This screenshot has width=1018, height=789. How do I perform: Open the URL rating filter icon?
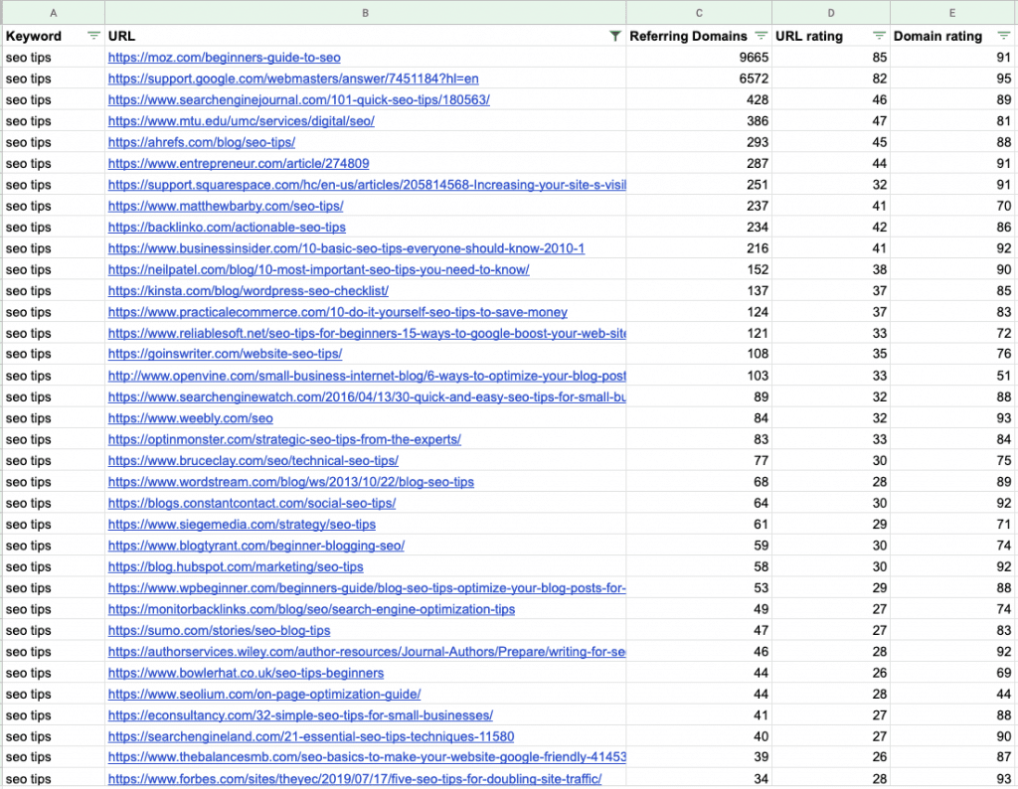click(879, 37)
